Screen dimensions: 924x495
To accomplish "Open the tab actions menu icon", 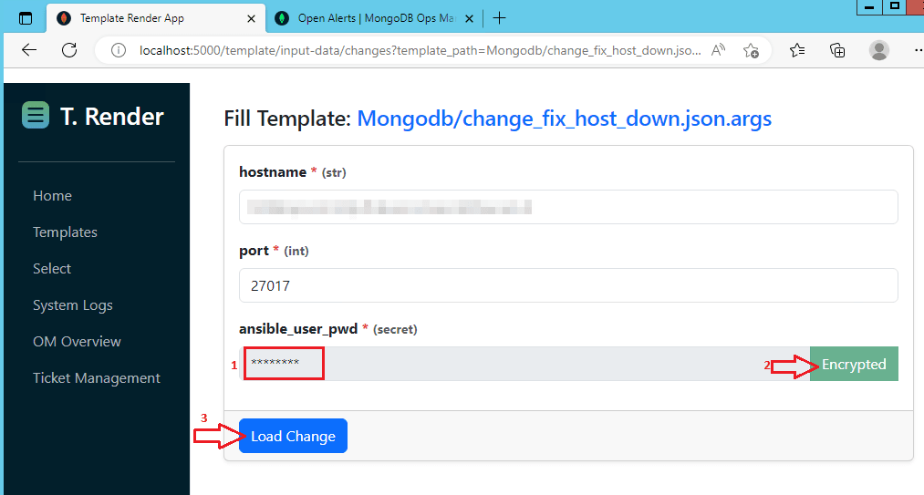I will (26, 18).
